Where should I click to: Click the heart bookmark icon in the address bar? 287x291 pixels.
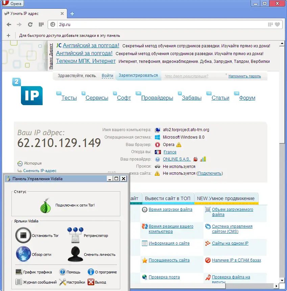click(277, 24)
